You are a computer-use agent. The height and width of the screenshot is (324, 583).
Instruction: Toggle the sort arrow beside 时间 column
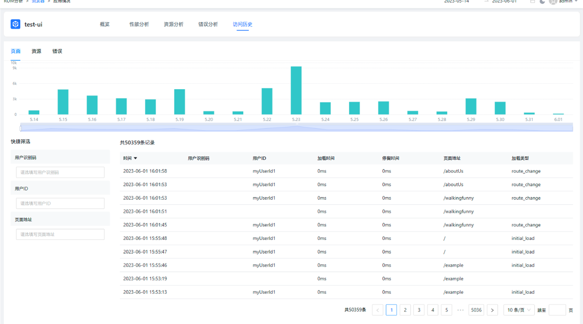coord(136,158)
